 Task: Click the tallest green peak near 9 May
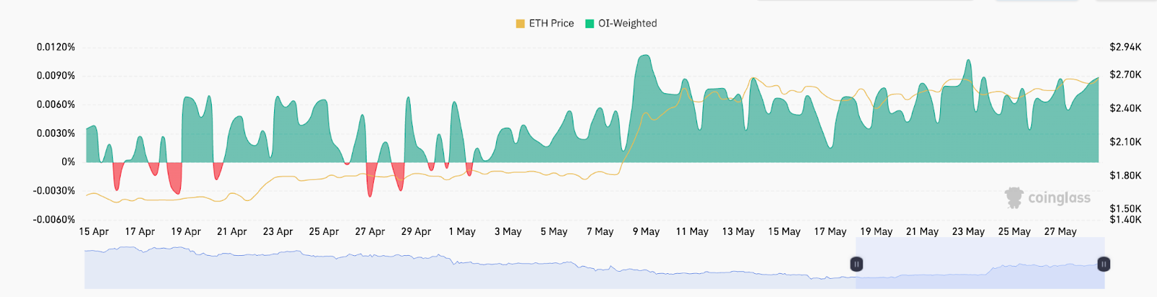coord(644,56)
